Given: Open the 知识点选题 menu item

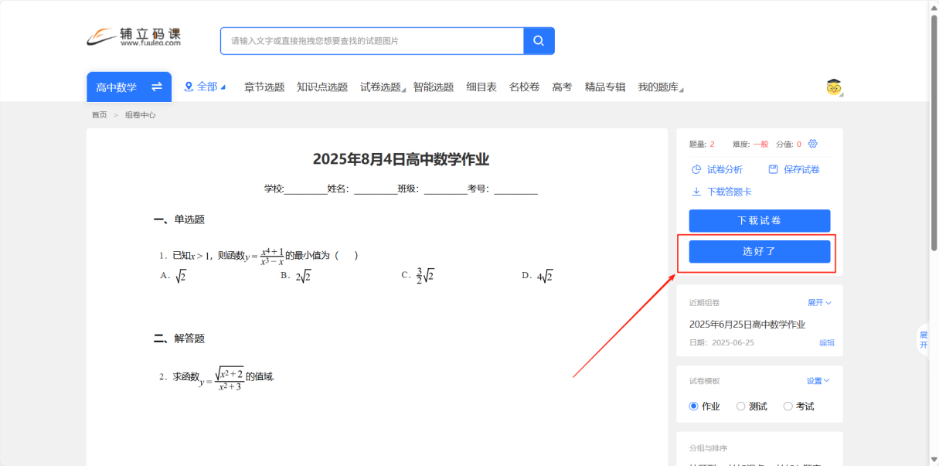Looking at the screenshot, I should click(x=322, y=87).
